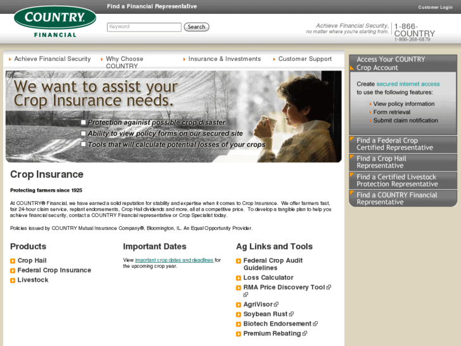Click orange arrow beside Submit claim notification
Screen dimensions: 461x346
point(370,121)
